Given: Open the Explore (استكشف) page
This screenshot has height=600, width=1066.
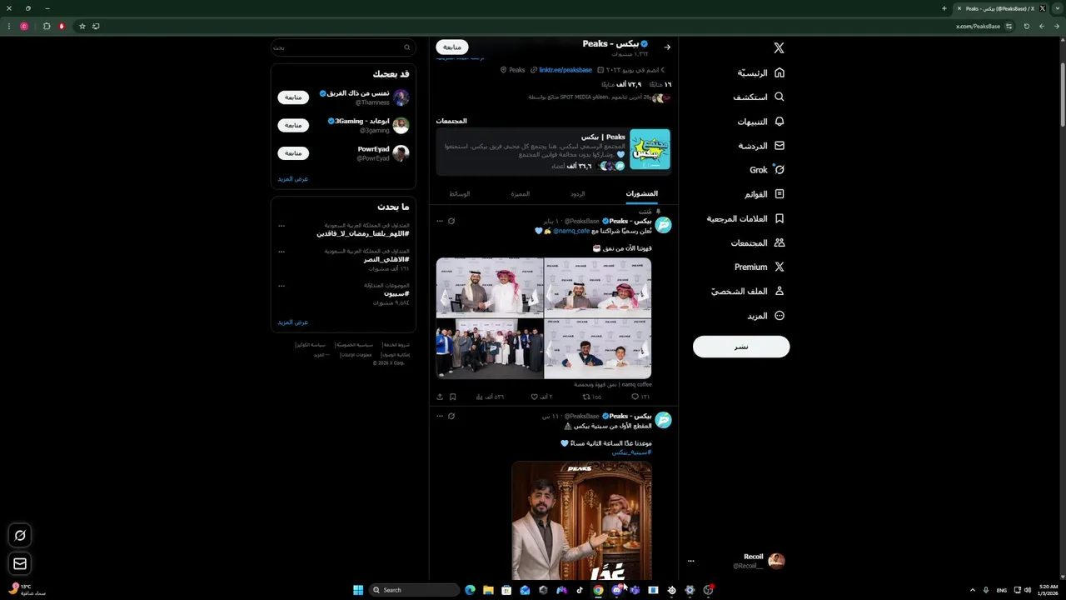Looking at the screenshot, I should click(x=759, y=97).
